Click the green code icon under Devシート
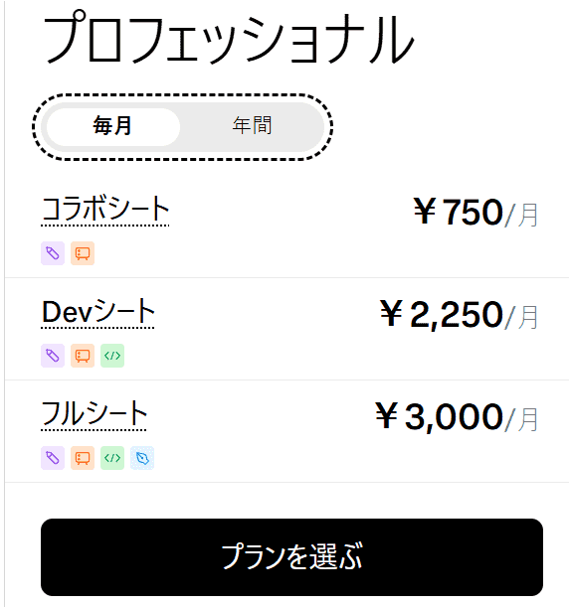 (x=112, y=356)
